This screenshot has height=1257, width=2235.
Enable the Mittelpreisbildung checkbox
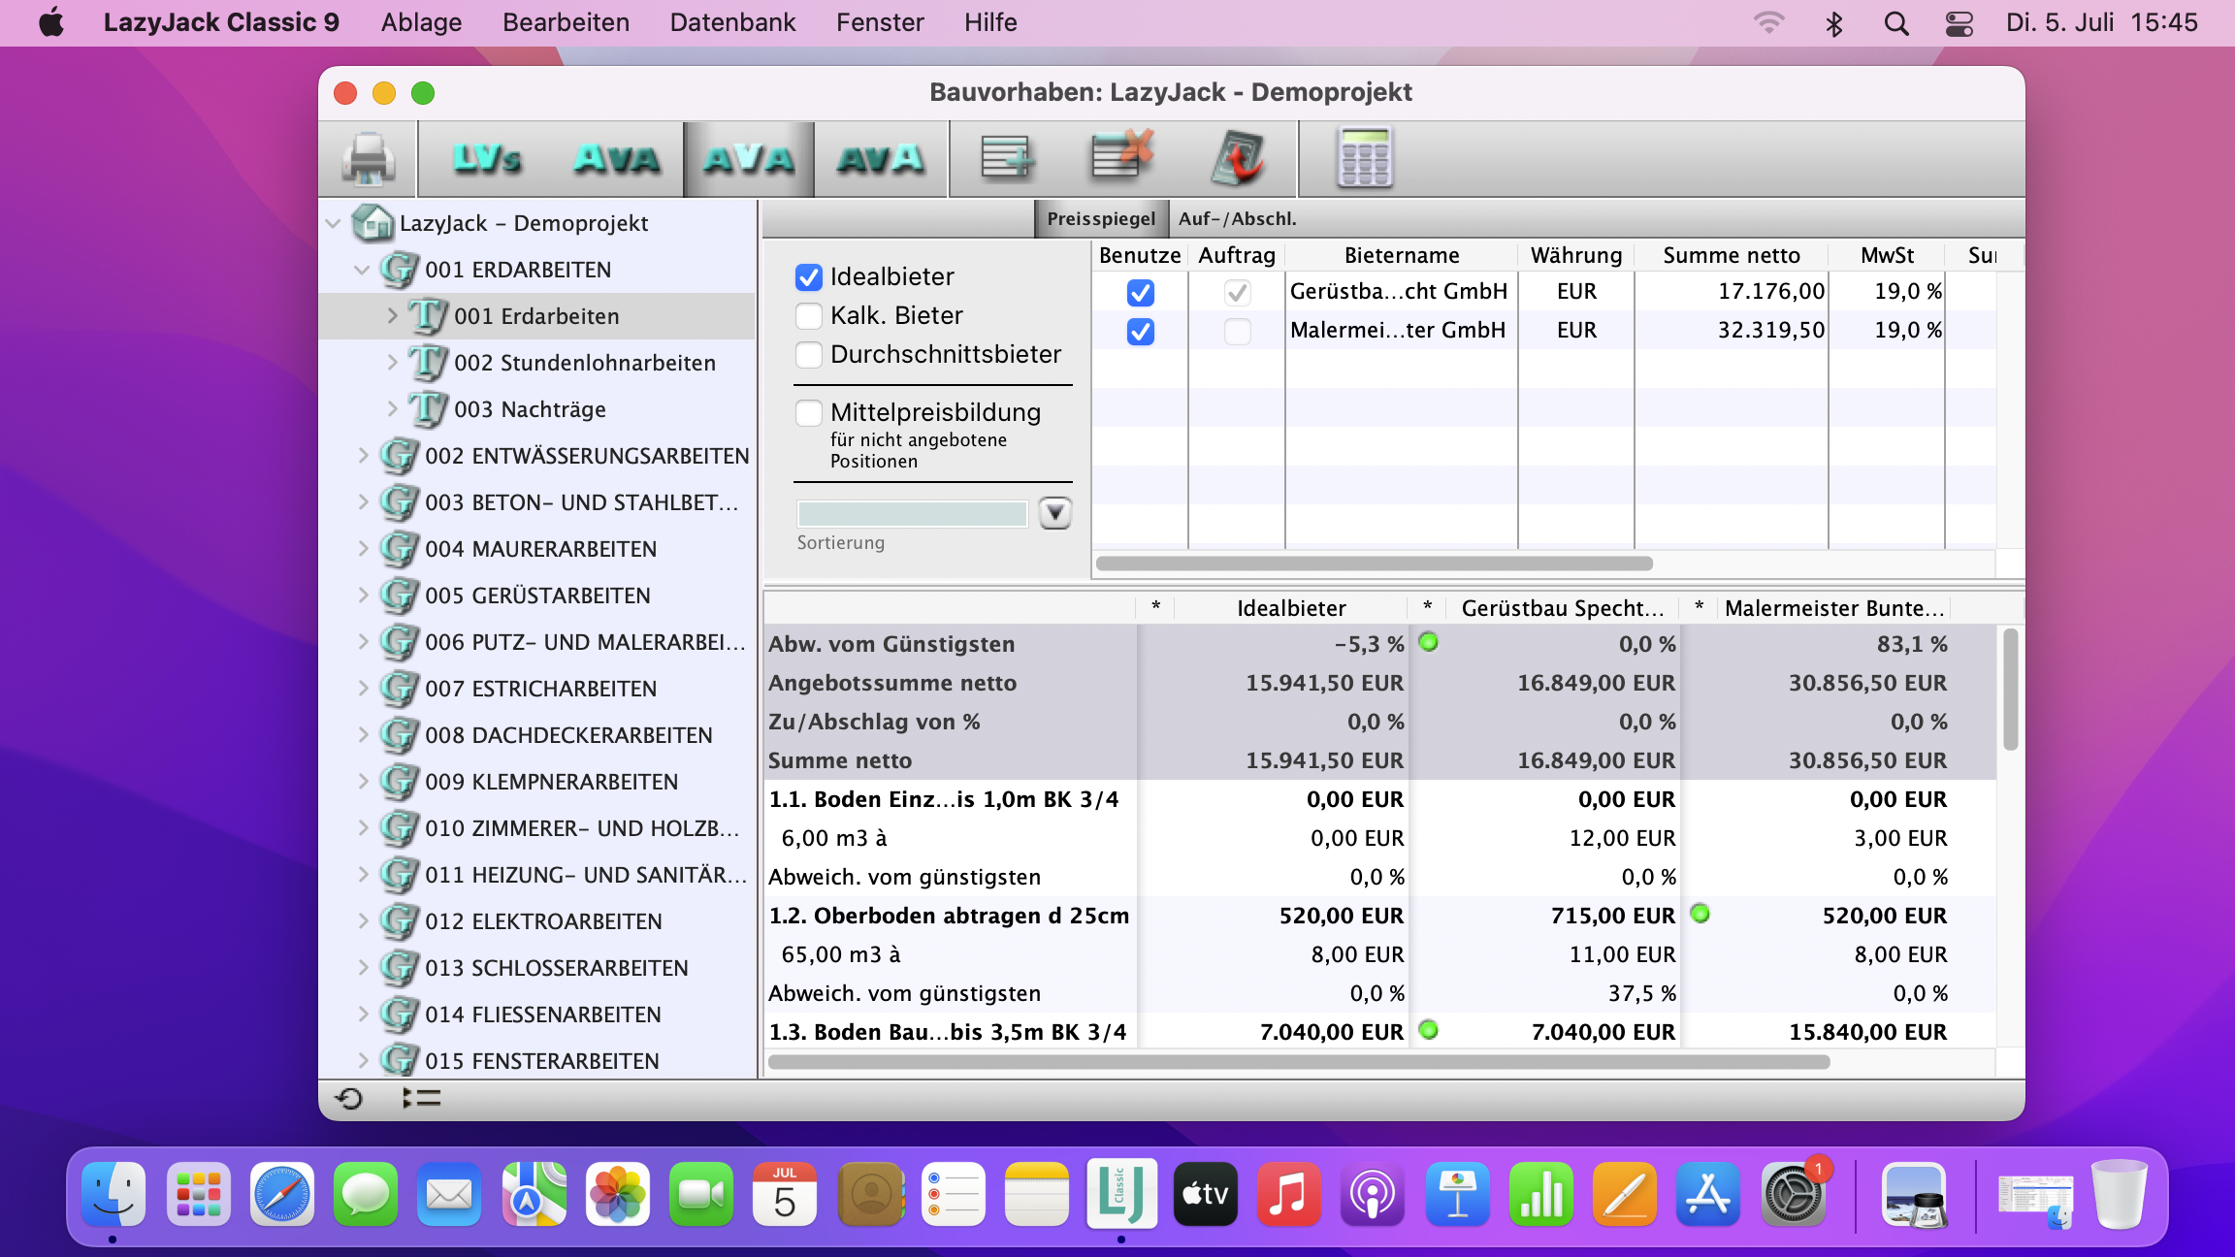point(808,413)
